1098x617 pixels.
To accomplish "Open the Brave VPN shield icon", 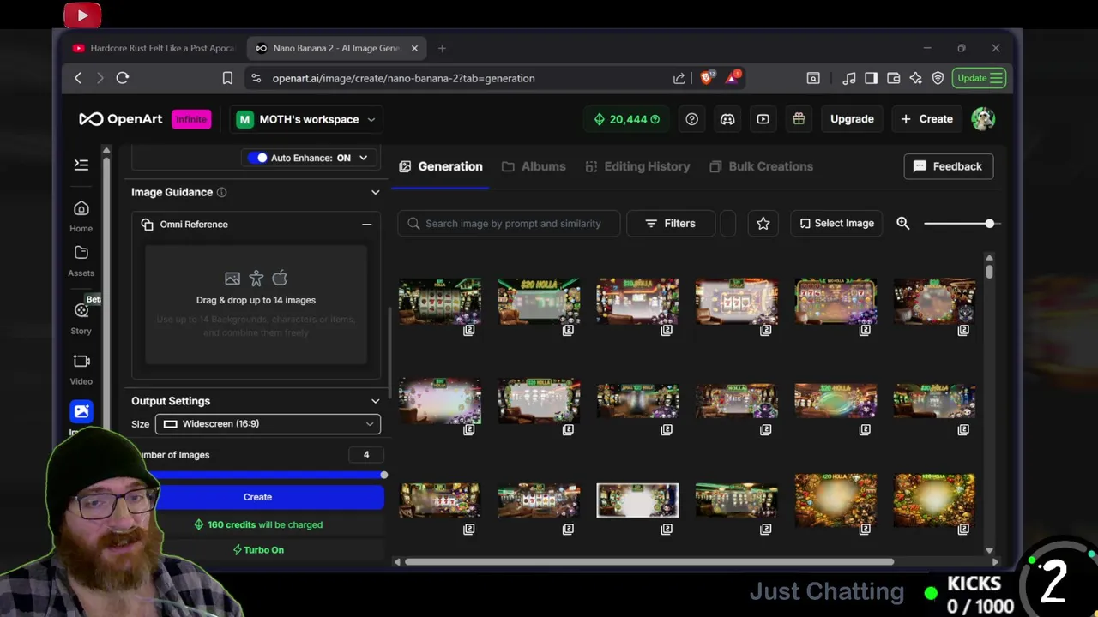I will (938, 78).
